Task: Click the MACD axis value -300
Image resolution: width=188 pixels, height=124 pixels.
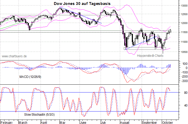Action: tap(184, 81)
